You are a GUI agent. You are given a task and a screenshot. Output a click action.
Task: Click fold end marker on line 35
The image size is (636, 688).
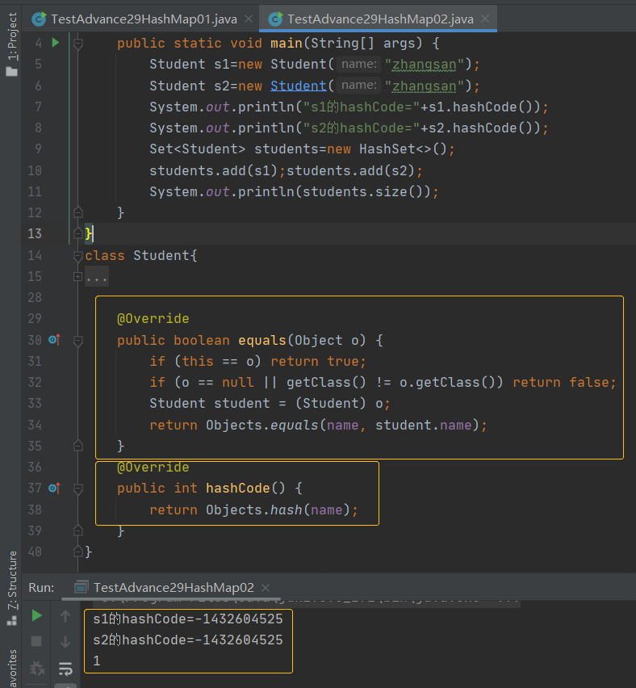point(78,447)
